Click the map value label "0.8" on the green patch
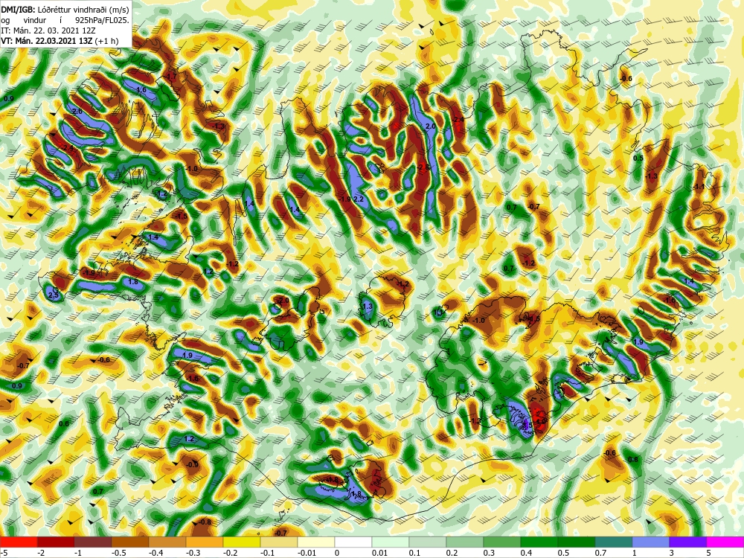 (633, 459)
